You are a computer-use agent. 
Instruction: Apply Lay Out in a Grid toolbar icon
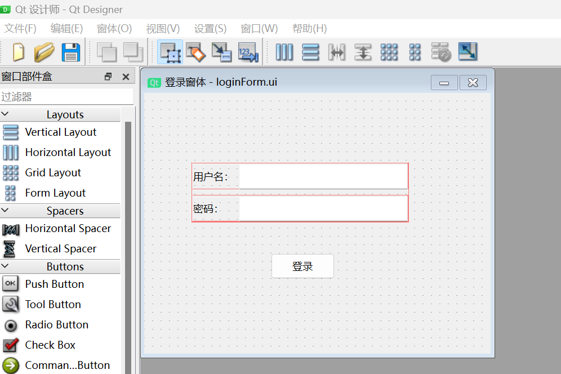[389, 52]
